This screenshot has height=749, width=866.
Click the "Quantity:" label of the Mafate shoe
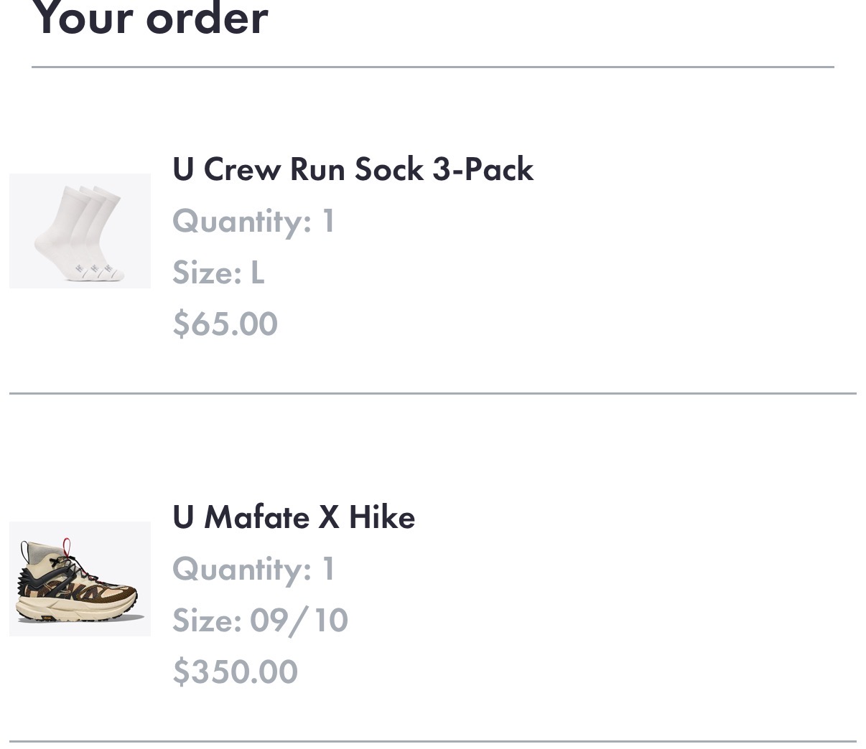point(242,569)
